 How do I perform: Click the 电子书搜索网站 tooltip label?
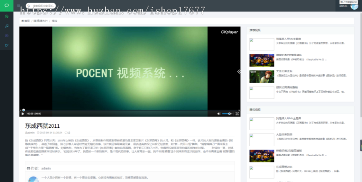pyautogui.click(x=348, y=2)
